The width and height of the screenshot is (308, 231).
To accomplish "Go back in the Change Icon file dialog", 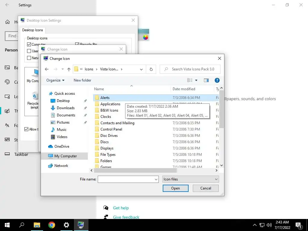I will pyautogui.click(x=47, y=69).
